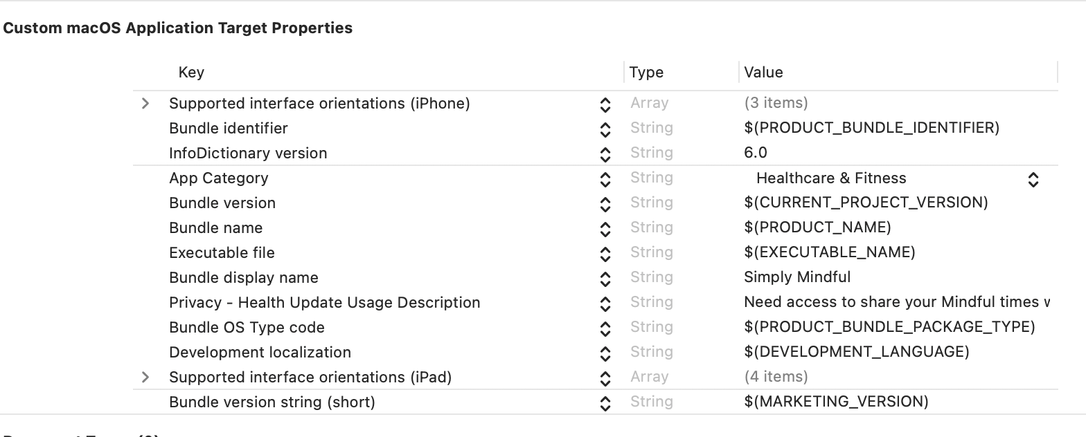Click key stepper for Bundle display name
The image size is (1086, 437).
click(x=605, y=279)
